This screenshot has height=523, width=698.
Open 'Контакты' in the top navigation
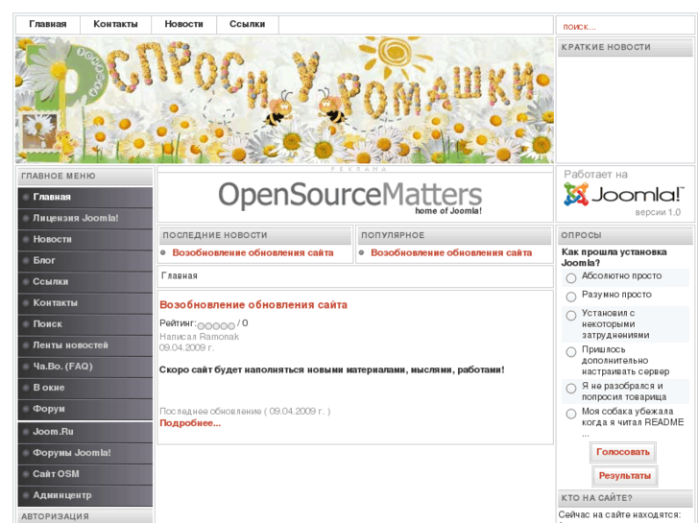[x=115, y=24]
